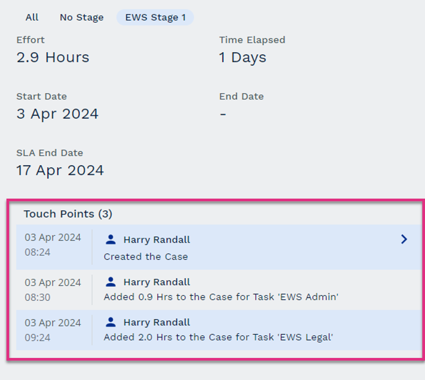The height and width of the screenshot is (380, 425).
Task: Click Harry Randall name at 08:30 entry
Action: click(157, 282)
